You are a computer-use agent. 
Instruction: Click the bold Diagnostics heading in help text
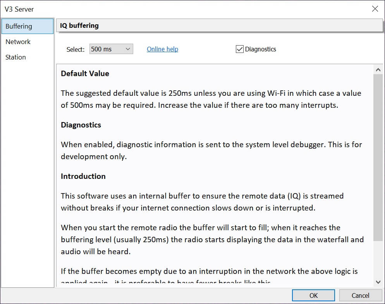[x=81, y=125]
